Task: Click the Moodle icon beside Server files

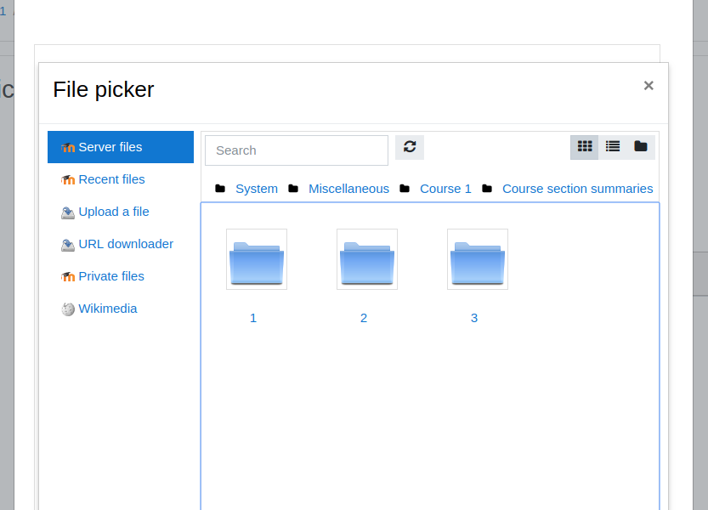Action: [68, 147]
